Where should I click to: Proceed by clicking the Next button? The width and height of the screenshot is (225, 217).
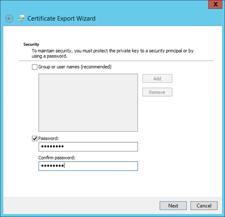(x=173, y=205)
